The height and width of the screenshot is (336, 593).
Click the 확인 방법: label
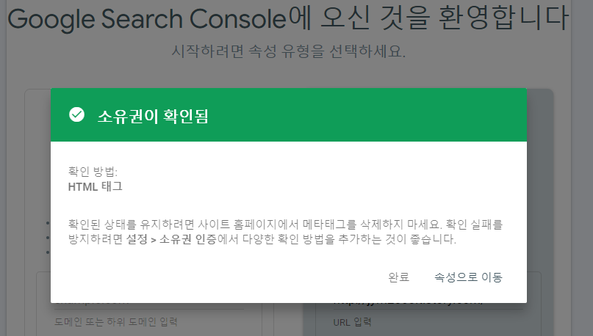click(93, 172)
